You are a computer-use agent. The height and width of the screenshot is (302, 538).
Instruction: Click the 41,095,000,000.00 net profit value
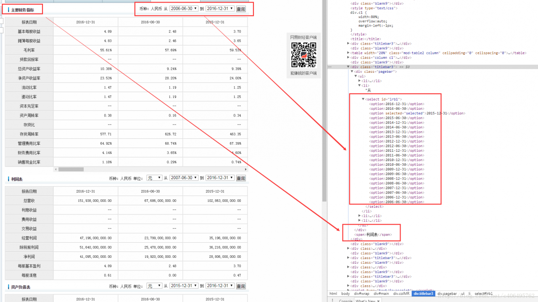coord(95,257)
